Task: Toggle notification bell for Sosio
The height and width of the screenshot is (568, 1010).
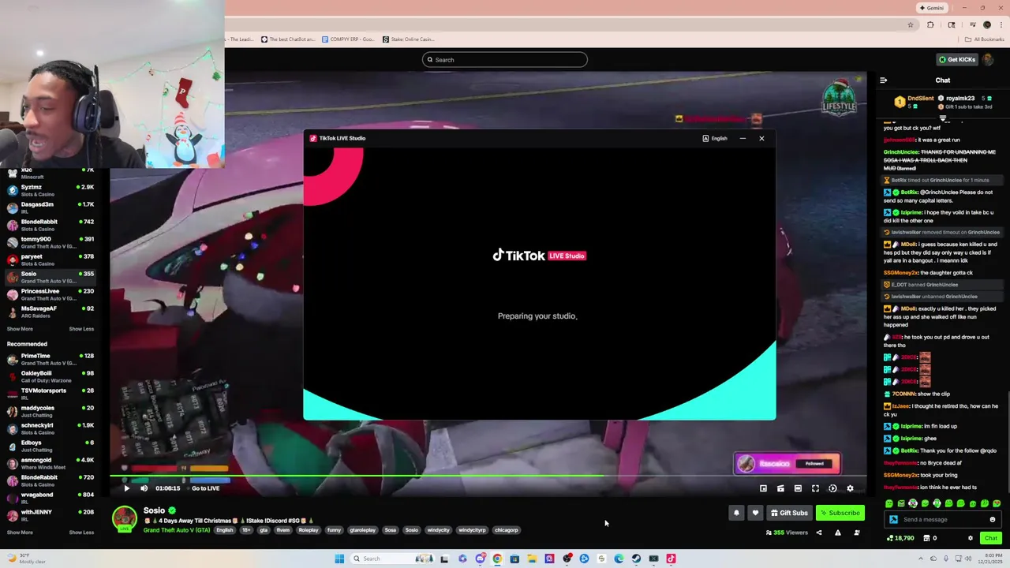Action: [x=736, y=513]
